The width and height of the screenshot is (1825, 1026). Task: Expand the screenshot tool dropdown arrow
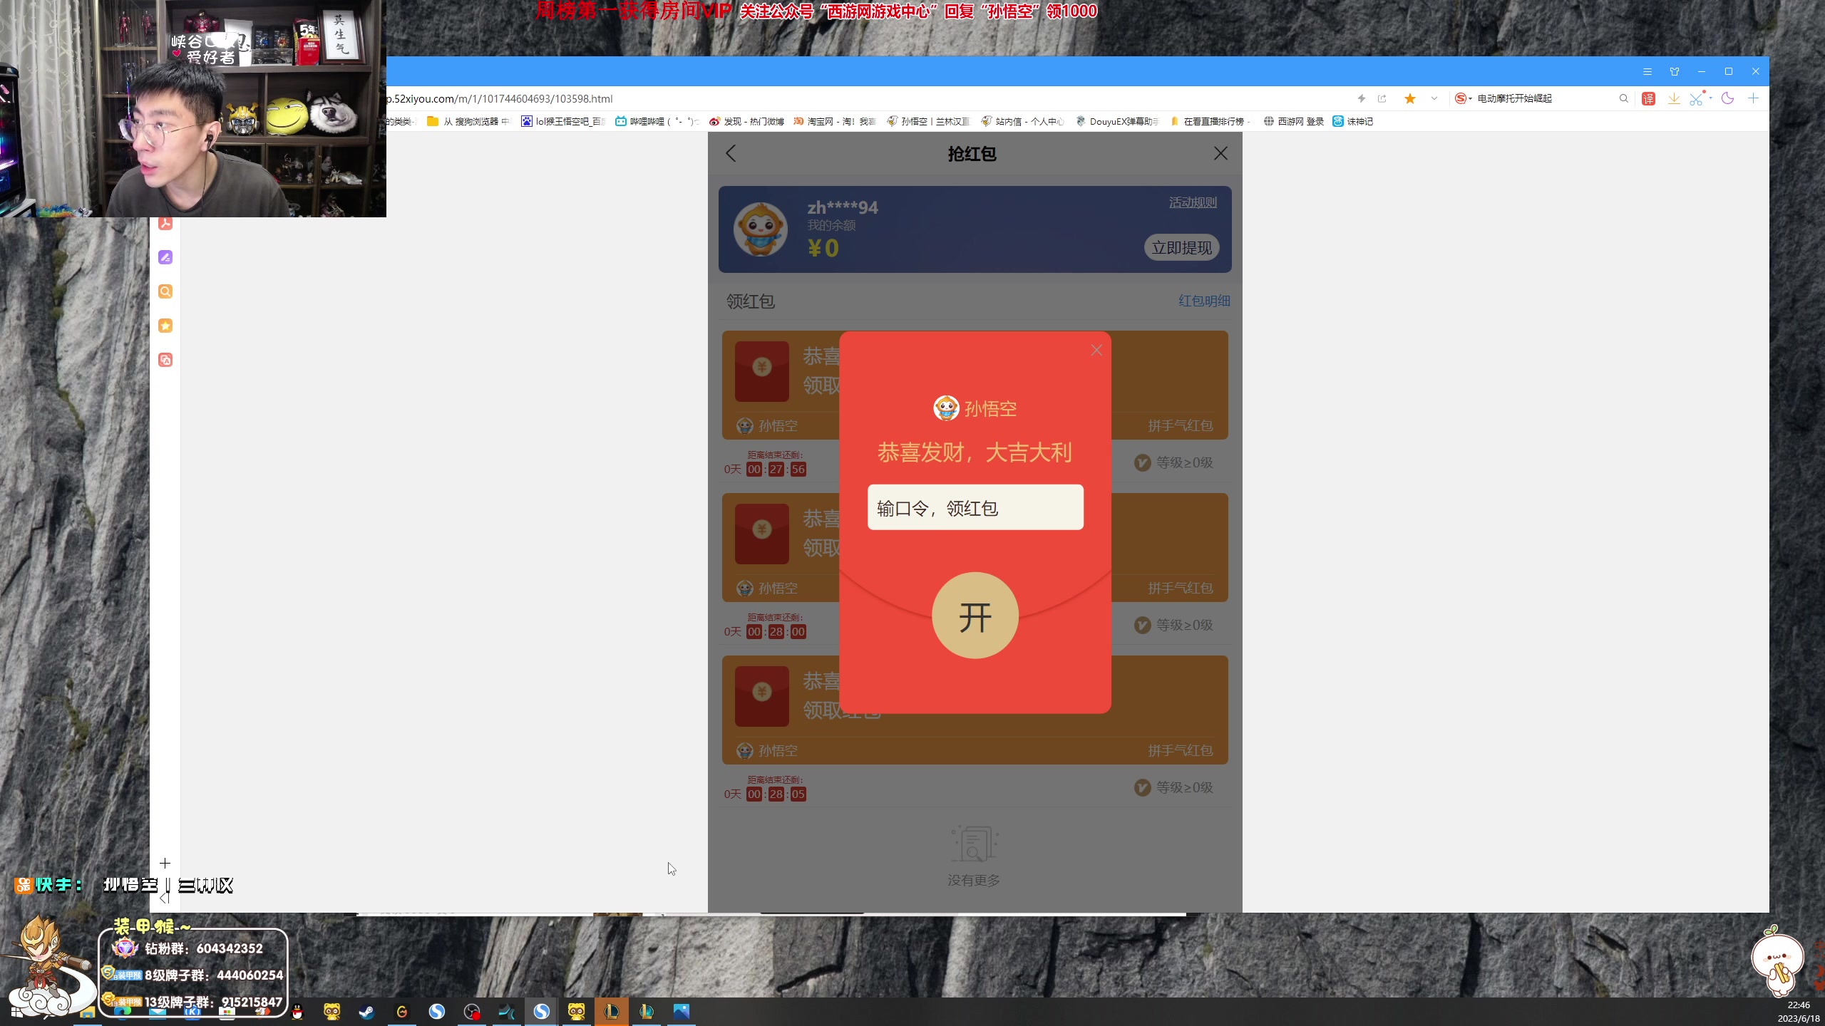pos(1710,99)
